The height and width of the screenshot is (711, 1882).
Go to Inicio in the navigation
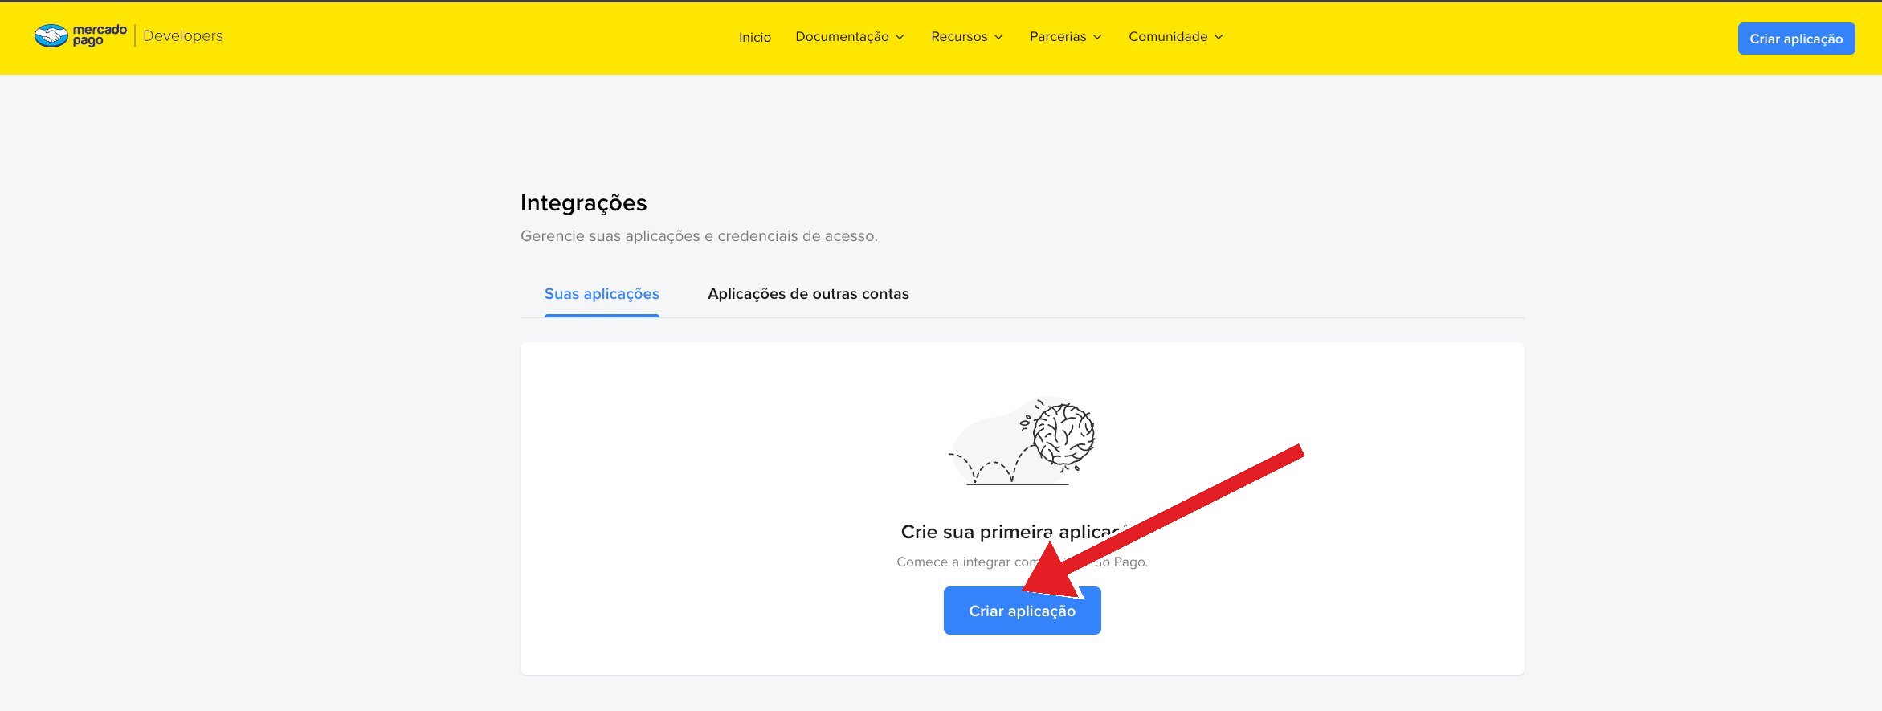[x=754, y=37]
